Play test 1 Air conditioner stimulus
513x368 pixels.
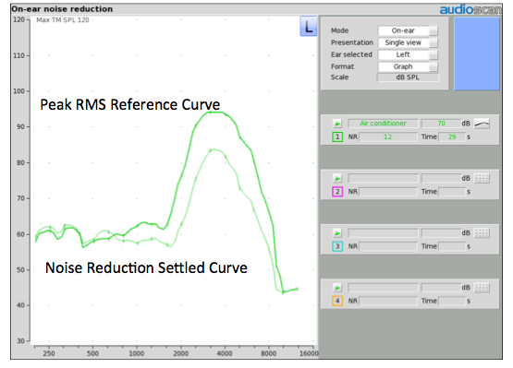[337, 124]
